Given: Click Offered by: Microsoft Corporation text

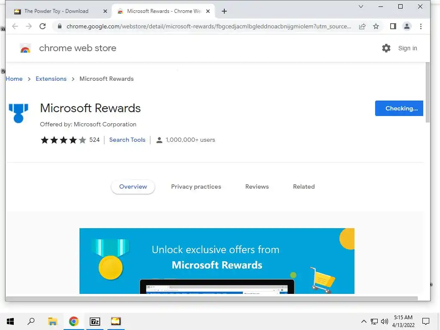Looking at the screenshot, I should click(88, 124).
